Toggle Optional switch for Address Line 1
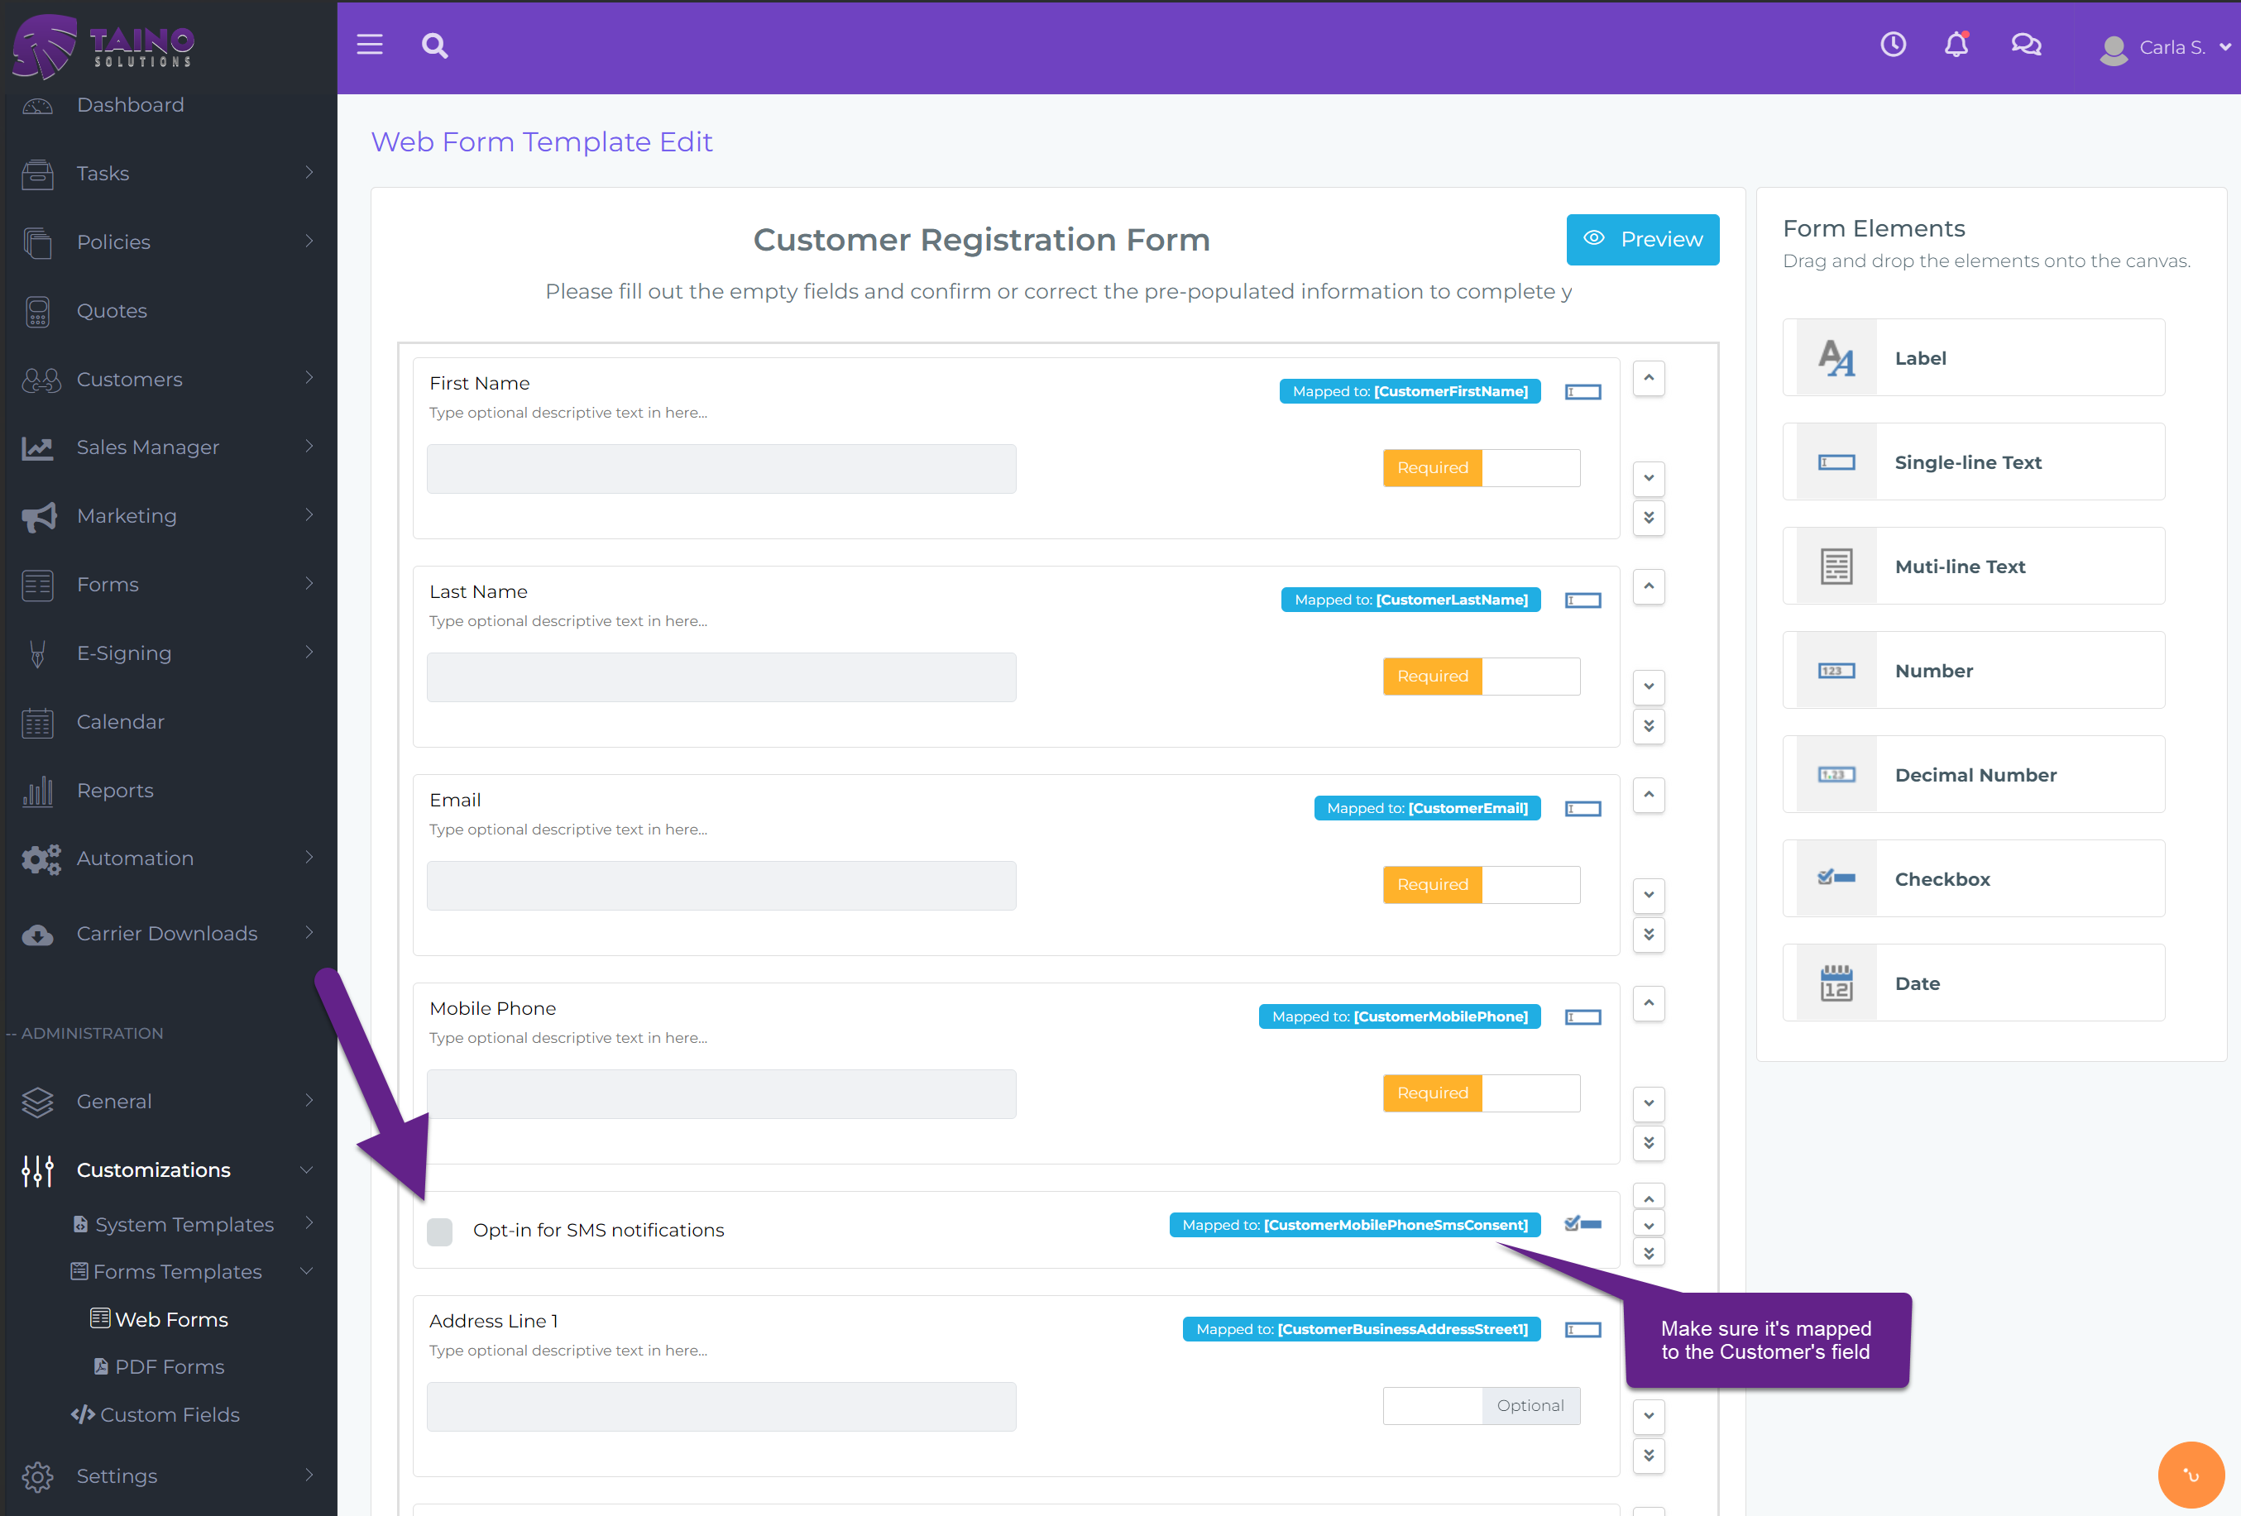This screenshot has height=1516, width=2241. (1481, 1405)
